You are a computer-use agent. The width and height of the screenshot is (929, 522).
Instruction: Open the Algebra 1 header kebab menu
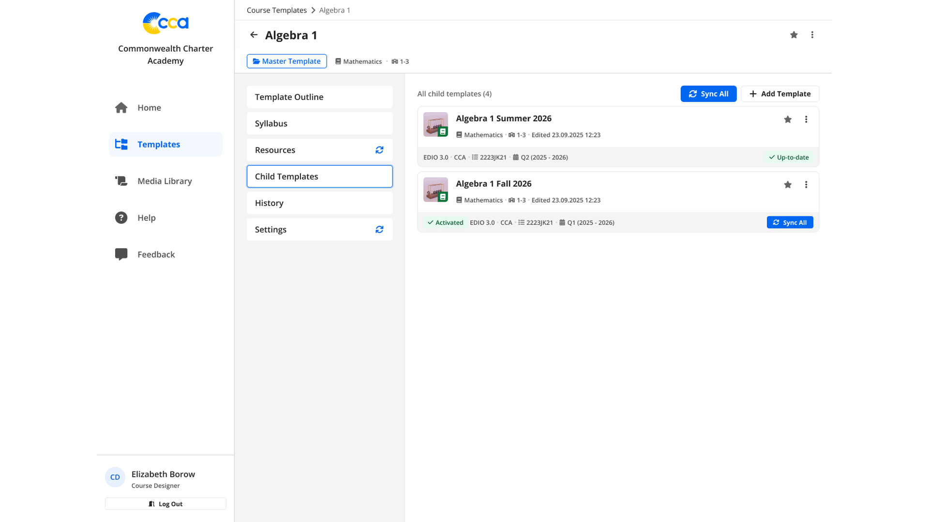812,35
